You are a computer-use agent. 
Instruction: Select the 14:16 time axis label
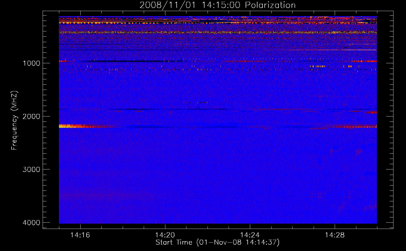(80, 235)
